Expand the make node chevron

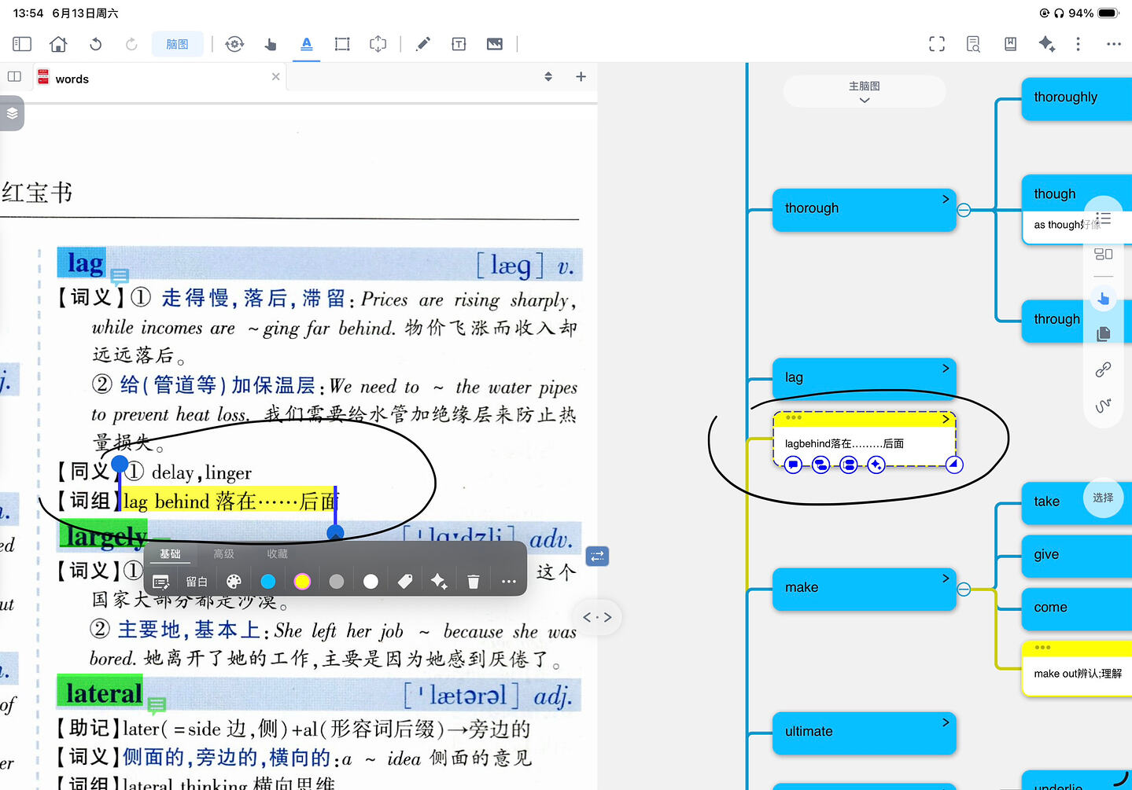(x=946, y=578)
